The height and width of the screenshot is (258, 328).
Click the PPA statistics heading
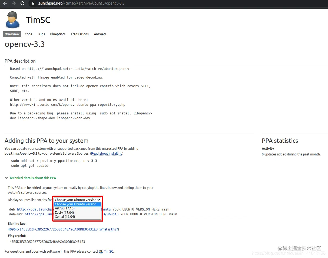click(x=280, y=141)
